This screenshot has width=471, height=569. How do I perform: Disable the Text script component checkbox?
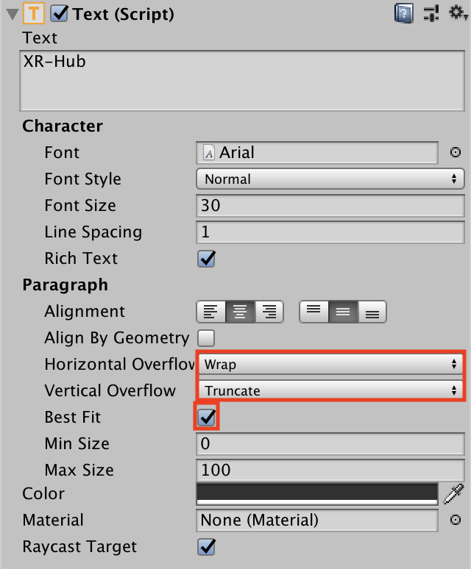(x=59, y=14)
